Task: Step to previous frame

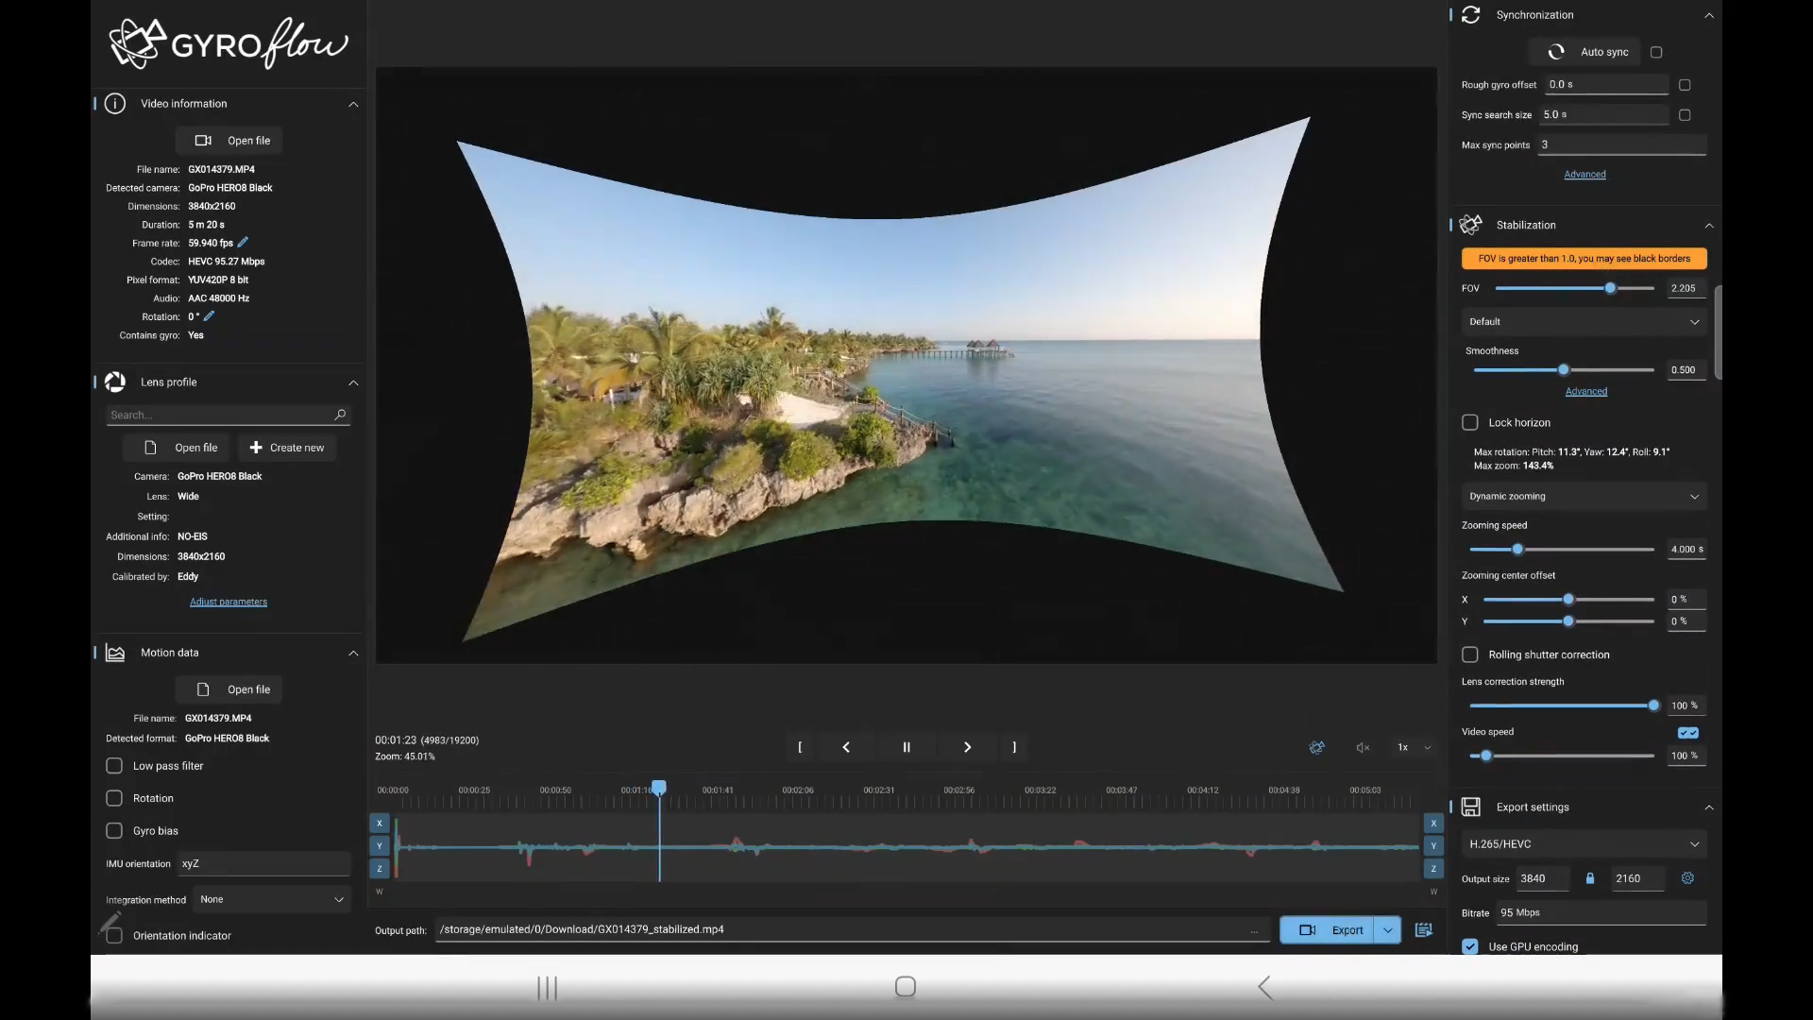Action: click(846, 747)
